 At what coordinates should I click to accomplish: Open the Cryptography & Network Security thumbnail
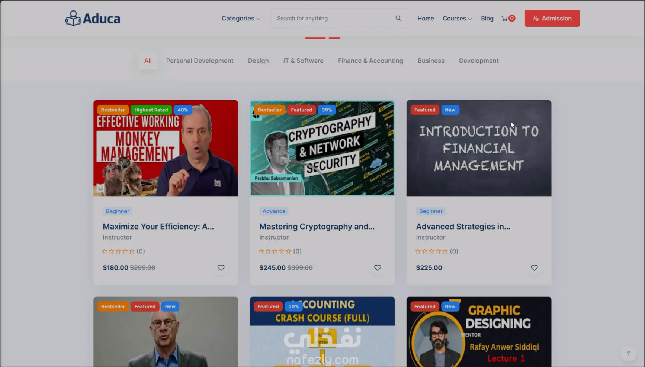pos(322,148)
